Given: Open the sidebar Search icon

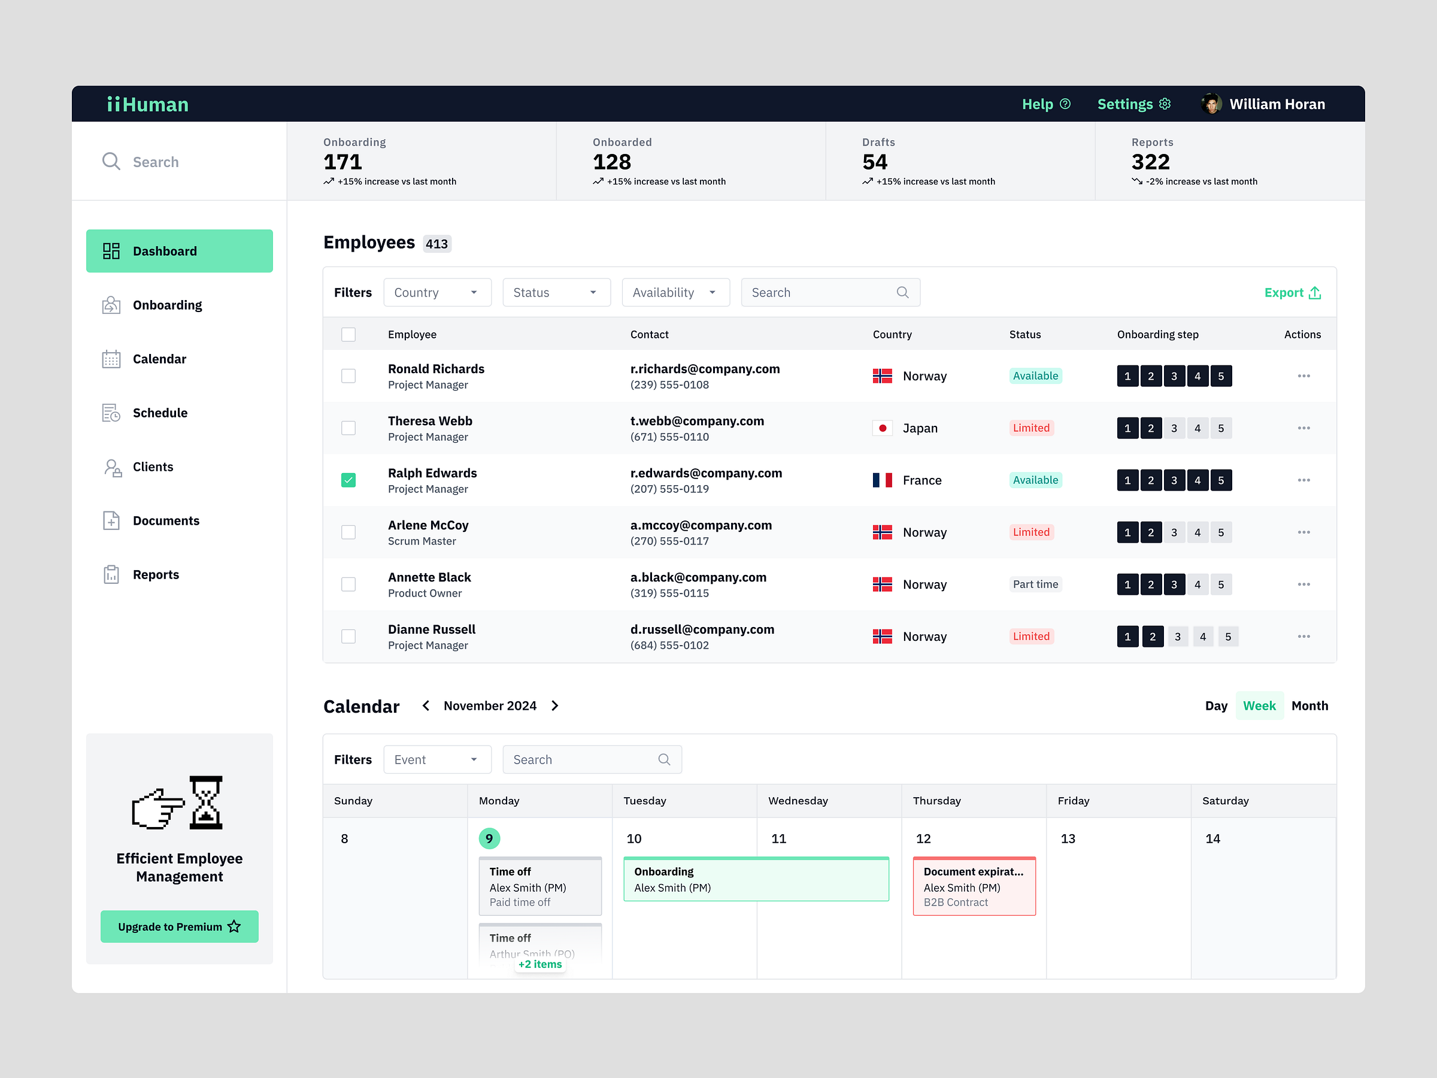Looking at the screenshot, I should (111, 161).
